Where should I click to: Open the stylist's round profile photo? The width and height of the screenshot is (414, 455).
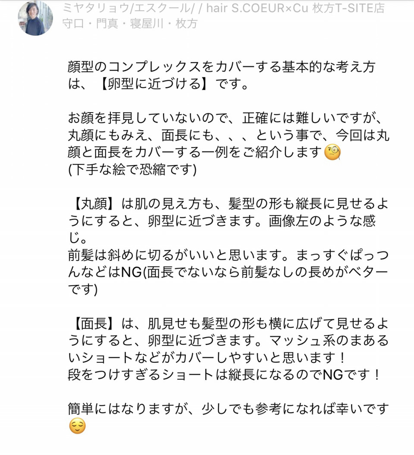click(35, 18)
